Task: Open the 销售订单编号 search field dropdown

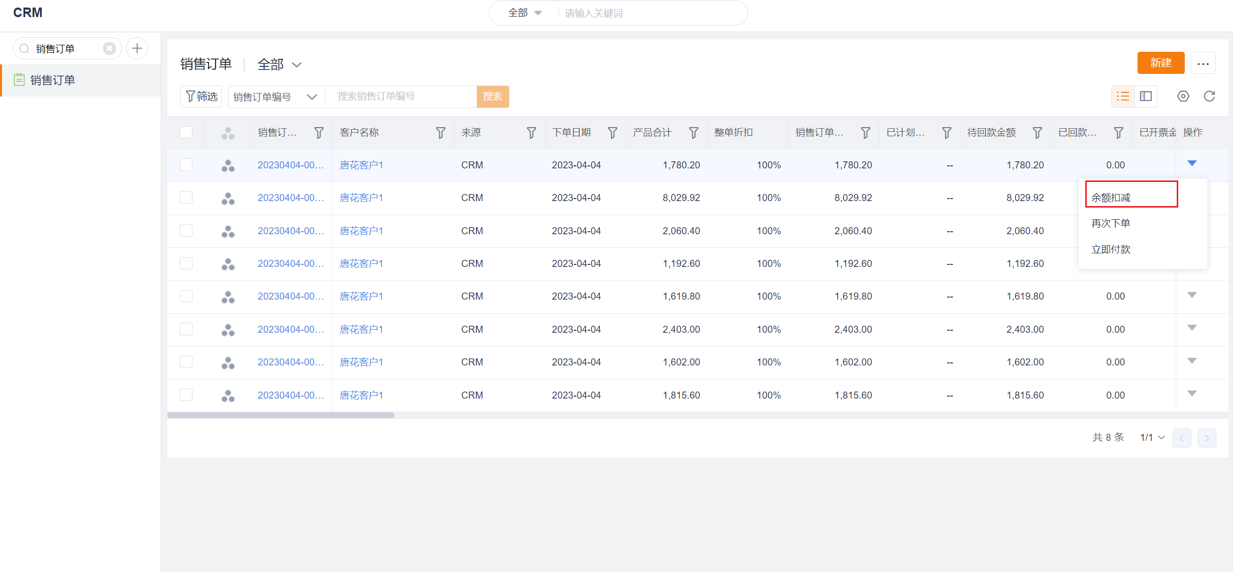Action: 275,97
